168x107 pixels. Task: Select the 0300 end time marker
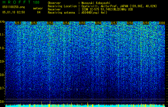(x=162, y=23)
